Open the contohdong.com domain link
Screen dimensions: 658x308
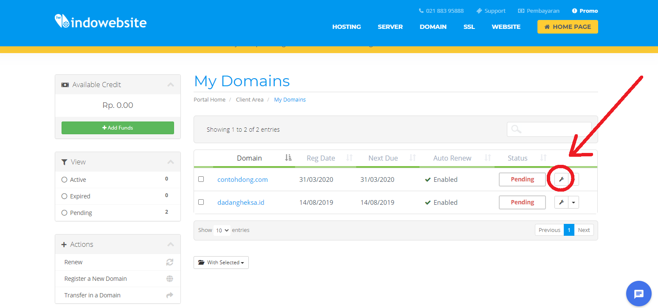pos(242,179)
